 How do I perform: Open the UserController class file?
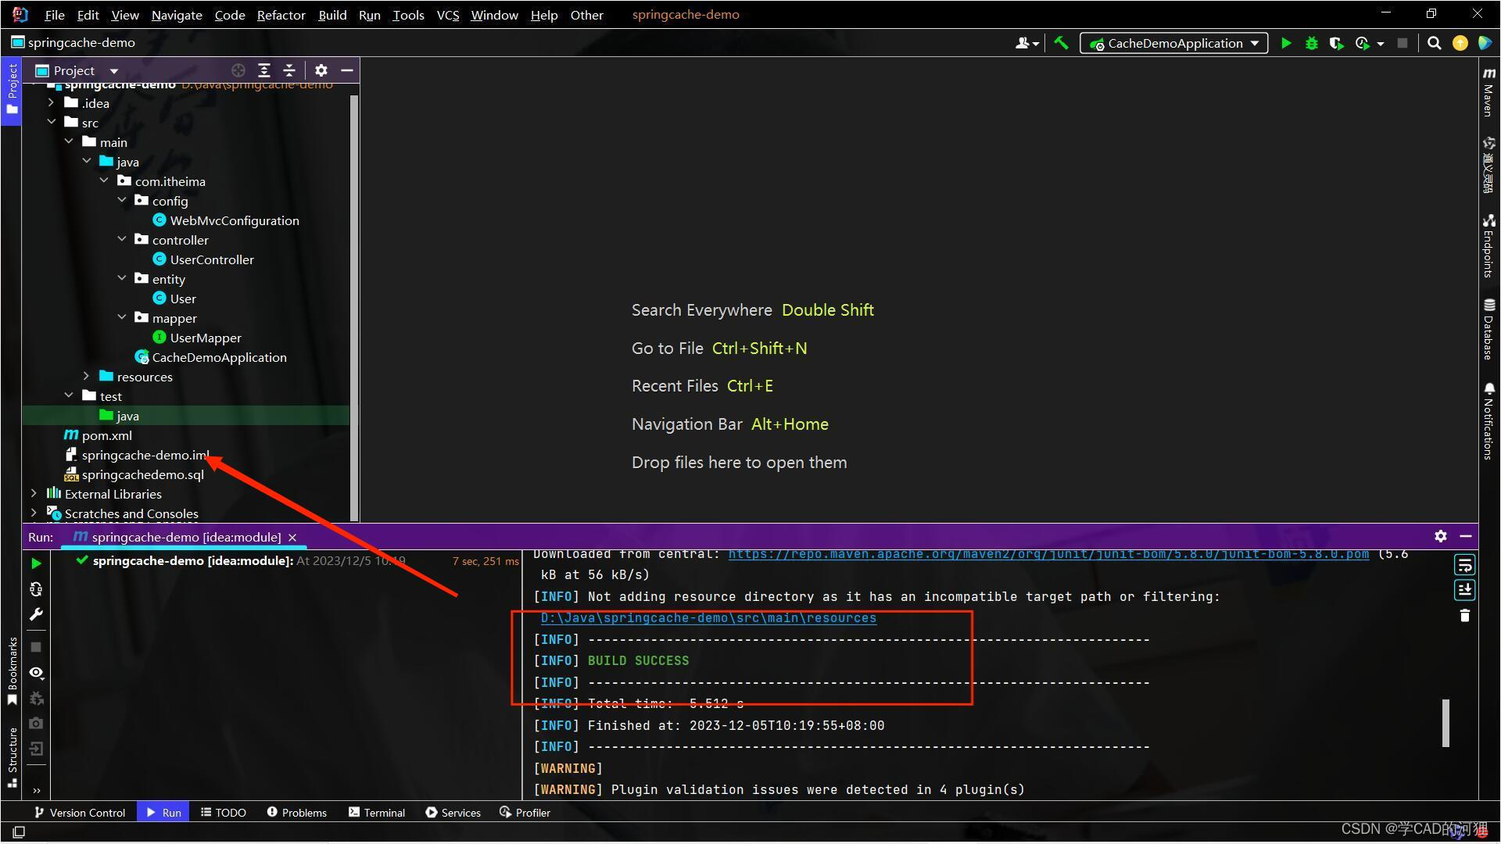click(212, 259)
